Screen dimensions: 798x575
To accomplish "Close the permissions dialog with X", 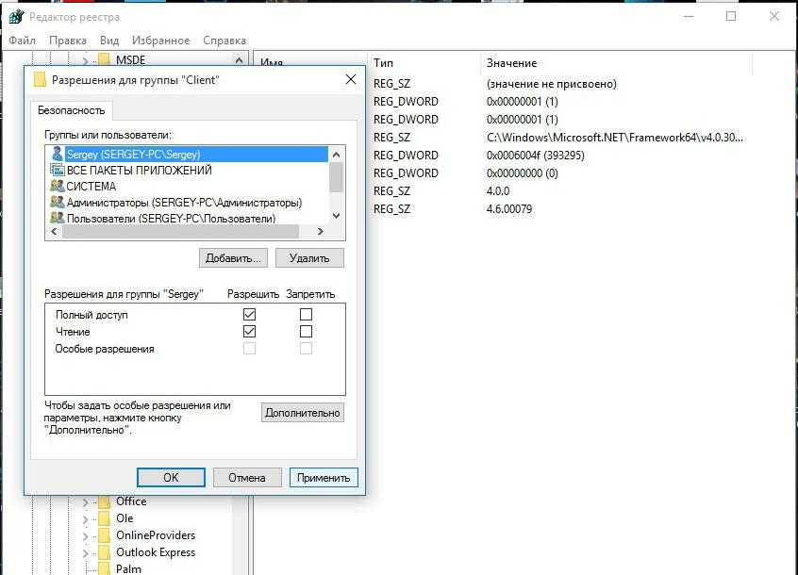I will pyautogui.click(x=351, y=79).
